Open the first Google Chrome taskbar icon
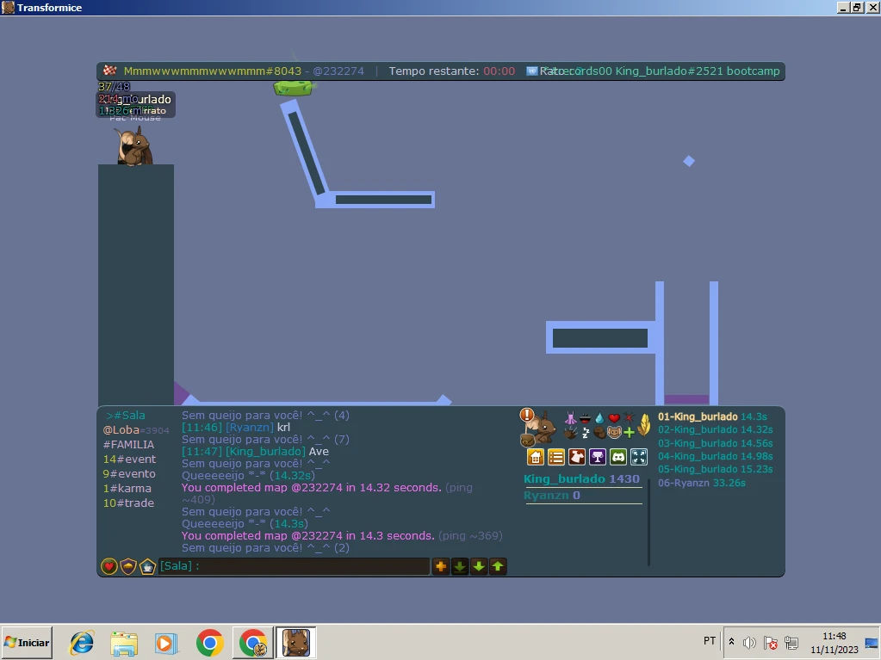 pyautogui.click(x=209, y=643)
